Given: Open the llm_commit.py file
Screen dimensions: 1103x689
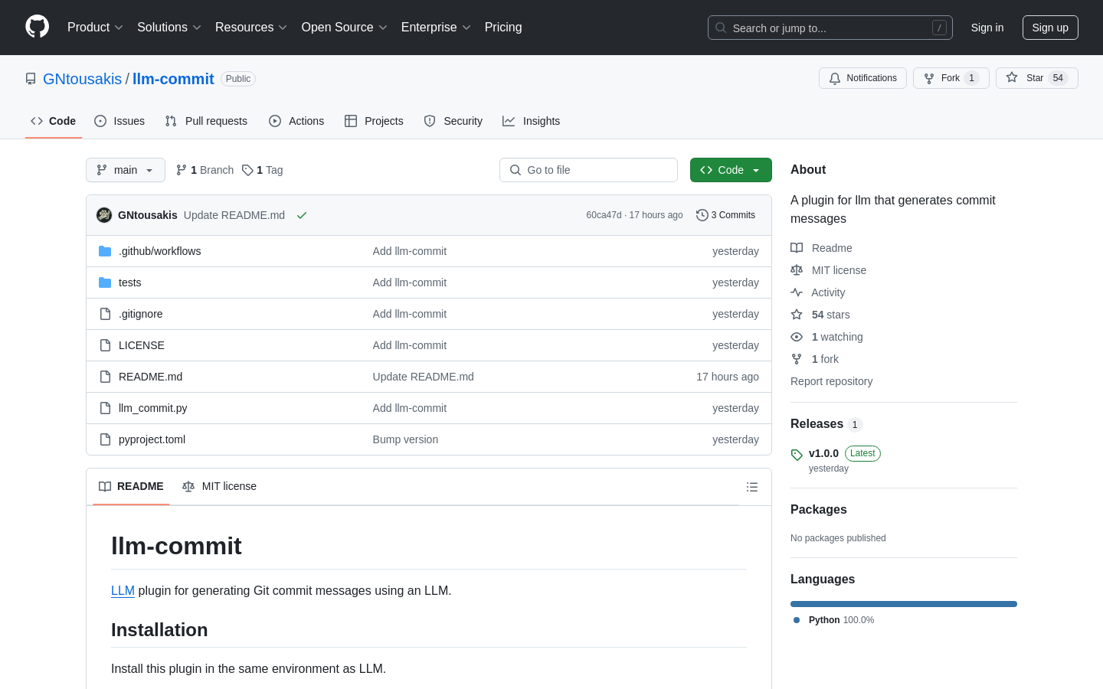Looking at the screenshot, I should coord(153,408).
